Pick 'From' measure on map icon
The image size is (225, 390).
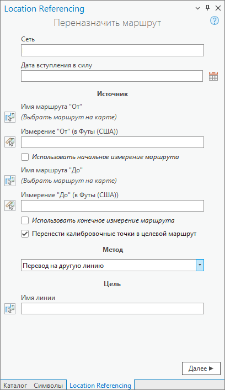(x=10, y=142)
